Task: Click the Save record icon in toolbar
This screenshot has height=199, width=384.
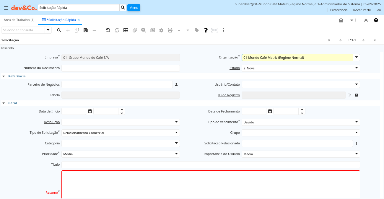Action: (x=86, y=30)
